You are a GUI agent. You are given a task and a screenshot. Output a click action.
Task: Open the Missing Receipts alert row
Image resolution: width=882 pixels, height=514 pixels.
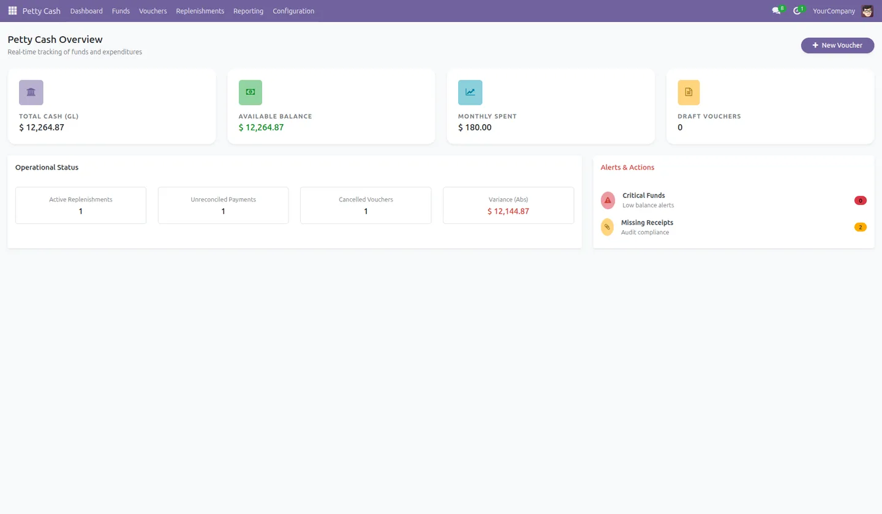point(734,227)
